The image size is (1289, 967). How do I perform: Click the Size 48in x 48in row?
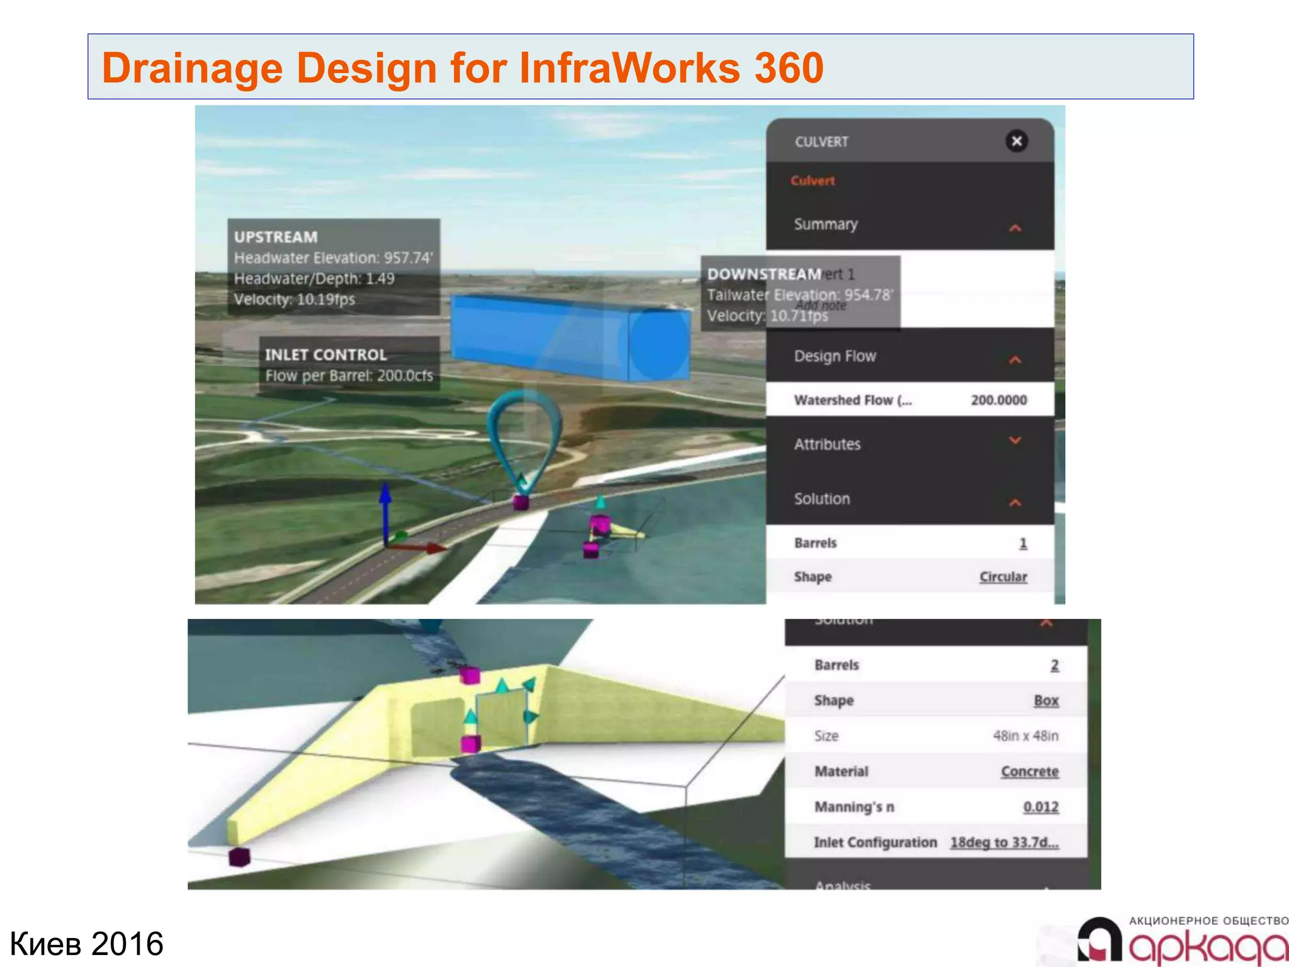[936, 735]
